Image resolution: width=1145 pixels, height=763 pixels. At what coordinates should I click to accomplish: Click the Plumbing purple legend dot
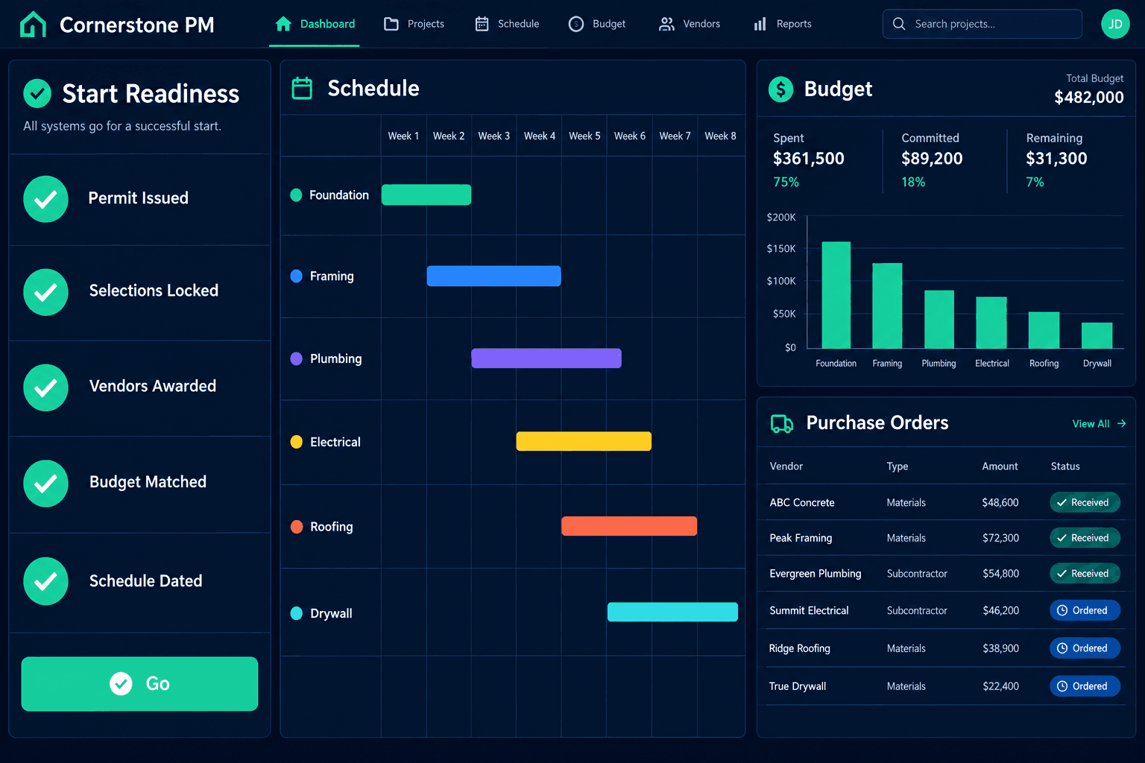coord(296,359)
